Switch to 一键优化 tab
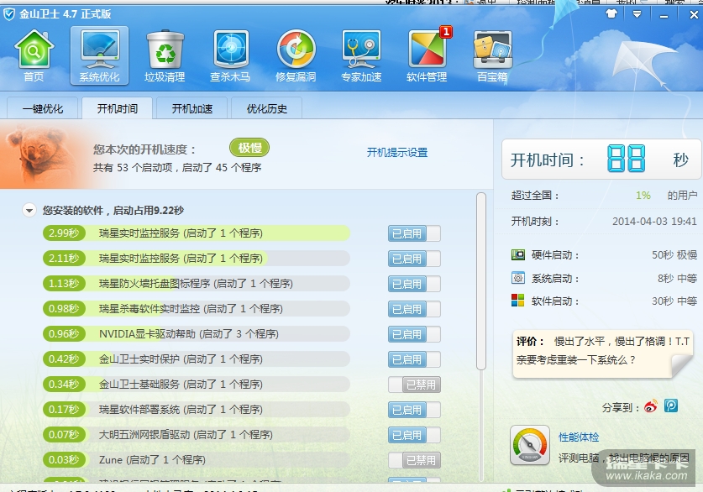The width and height of the screenshot is (703, 492). pos(43,108)
